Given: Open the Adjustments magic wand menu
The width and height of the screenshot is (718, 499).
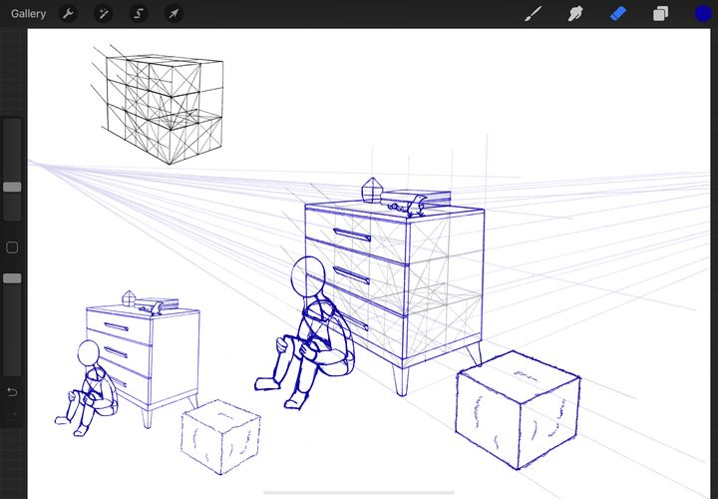Looking at the screenshot, I should (x=103, y=14).
